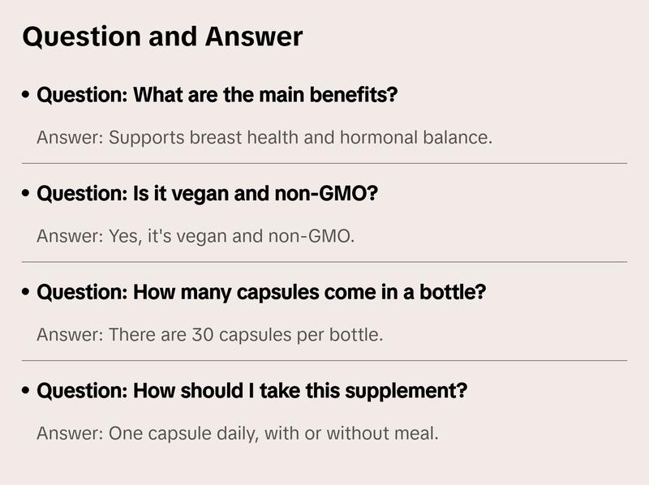Expand the "How should I take this supplement?" question

click(x=252, y=391)
